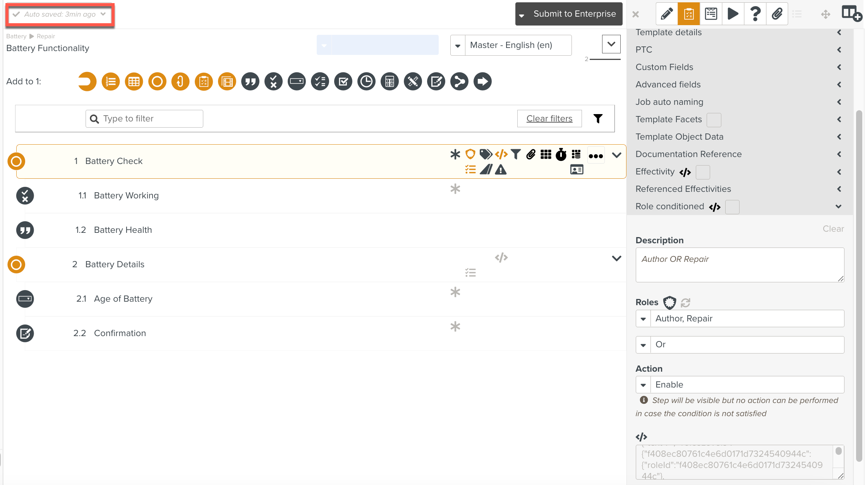Toggle the Effectivity checkbox
865x485 pixels.
(x=702, y=172)
